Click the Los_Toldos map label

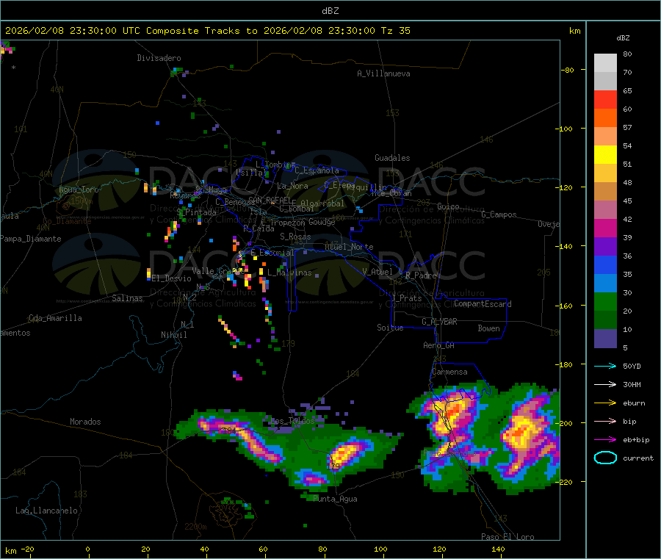point(292,421)
